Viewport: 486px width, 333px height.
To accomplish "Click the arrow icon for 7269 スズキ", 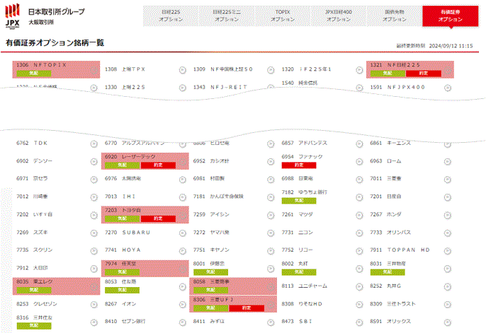I will 94,233.
